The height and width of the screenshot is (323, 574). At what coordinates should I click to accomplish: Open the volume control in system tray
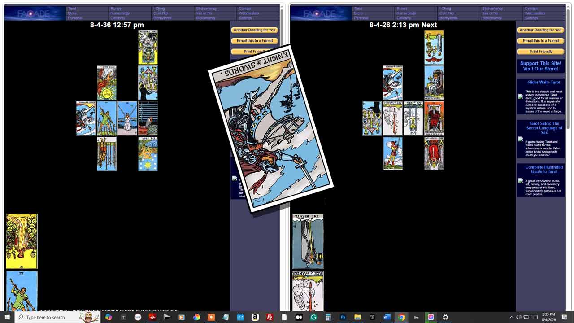click(x=519, y=317)
